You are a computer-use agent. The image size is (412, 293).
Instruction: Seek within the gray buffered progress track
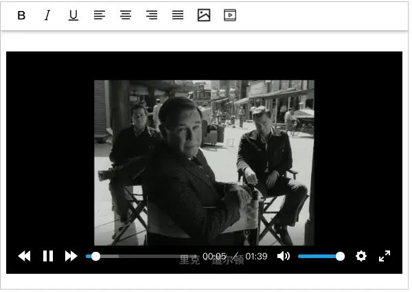coord(110,256)
